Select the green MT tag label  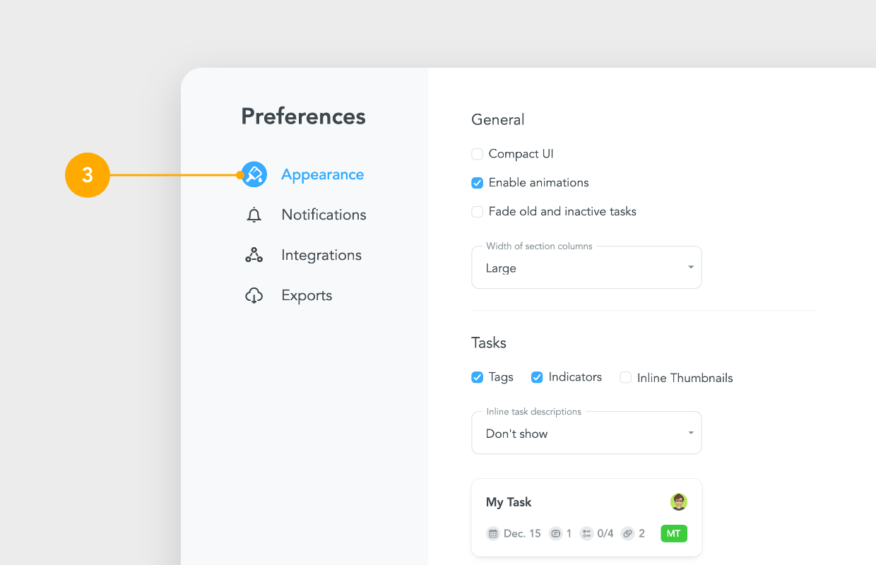[x=673, y=533]
